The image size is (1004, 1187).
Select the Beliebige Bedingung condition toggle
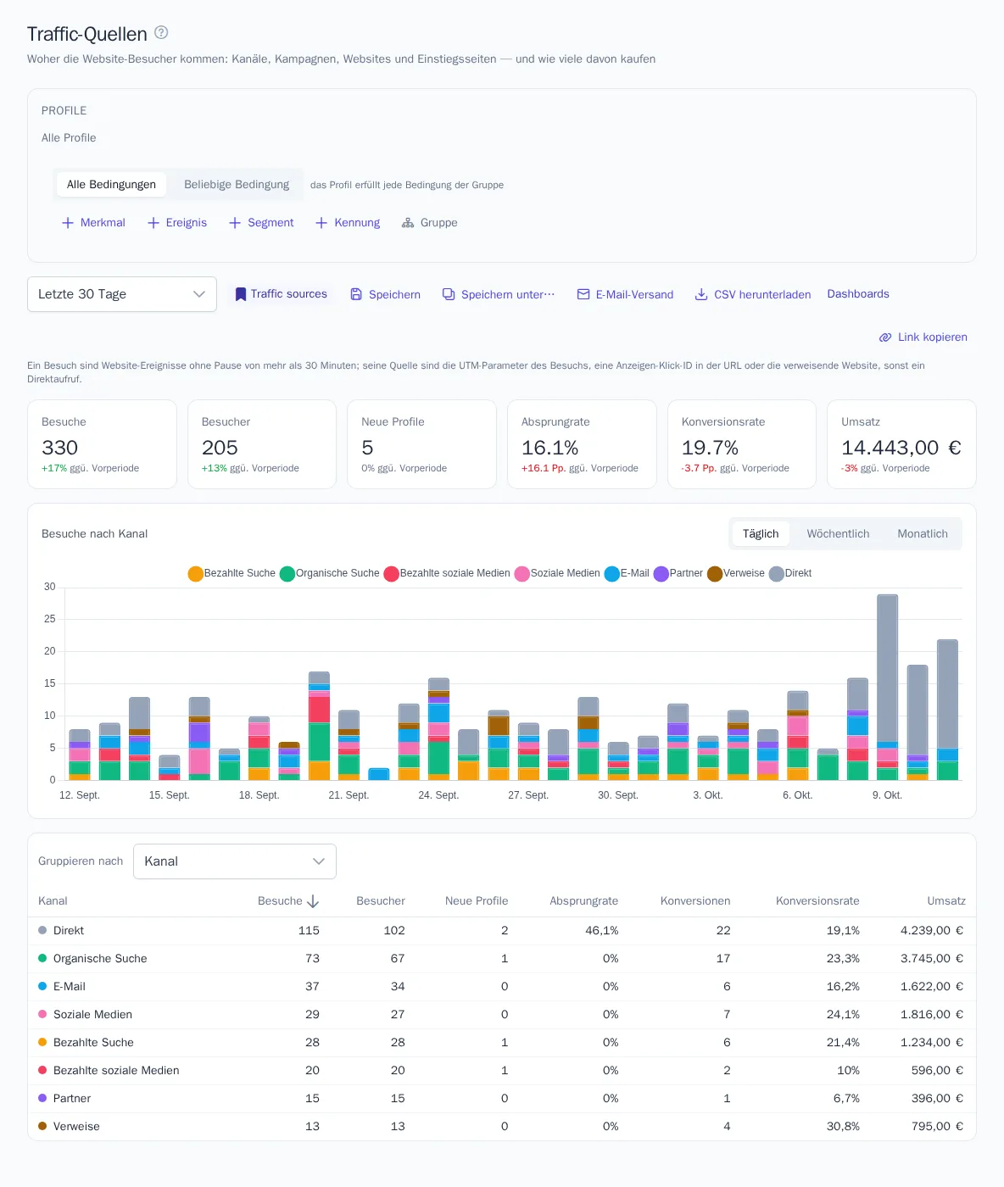(237, 185)
